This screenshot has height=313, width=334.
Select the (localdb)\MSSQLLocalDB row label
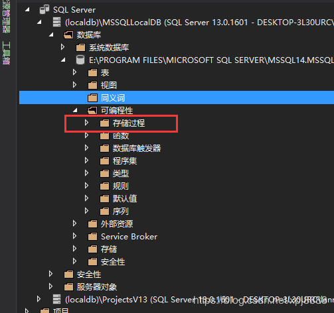(x=199, y=23)
